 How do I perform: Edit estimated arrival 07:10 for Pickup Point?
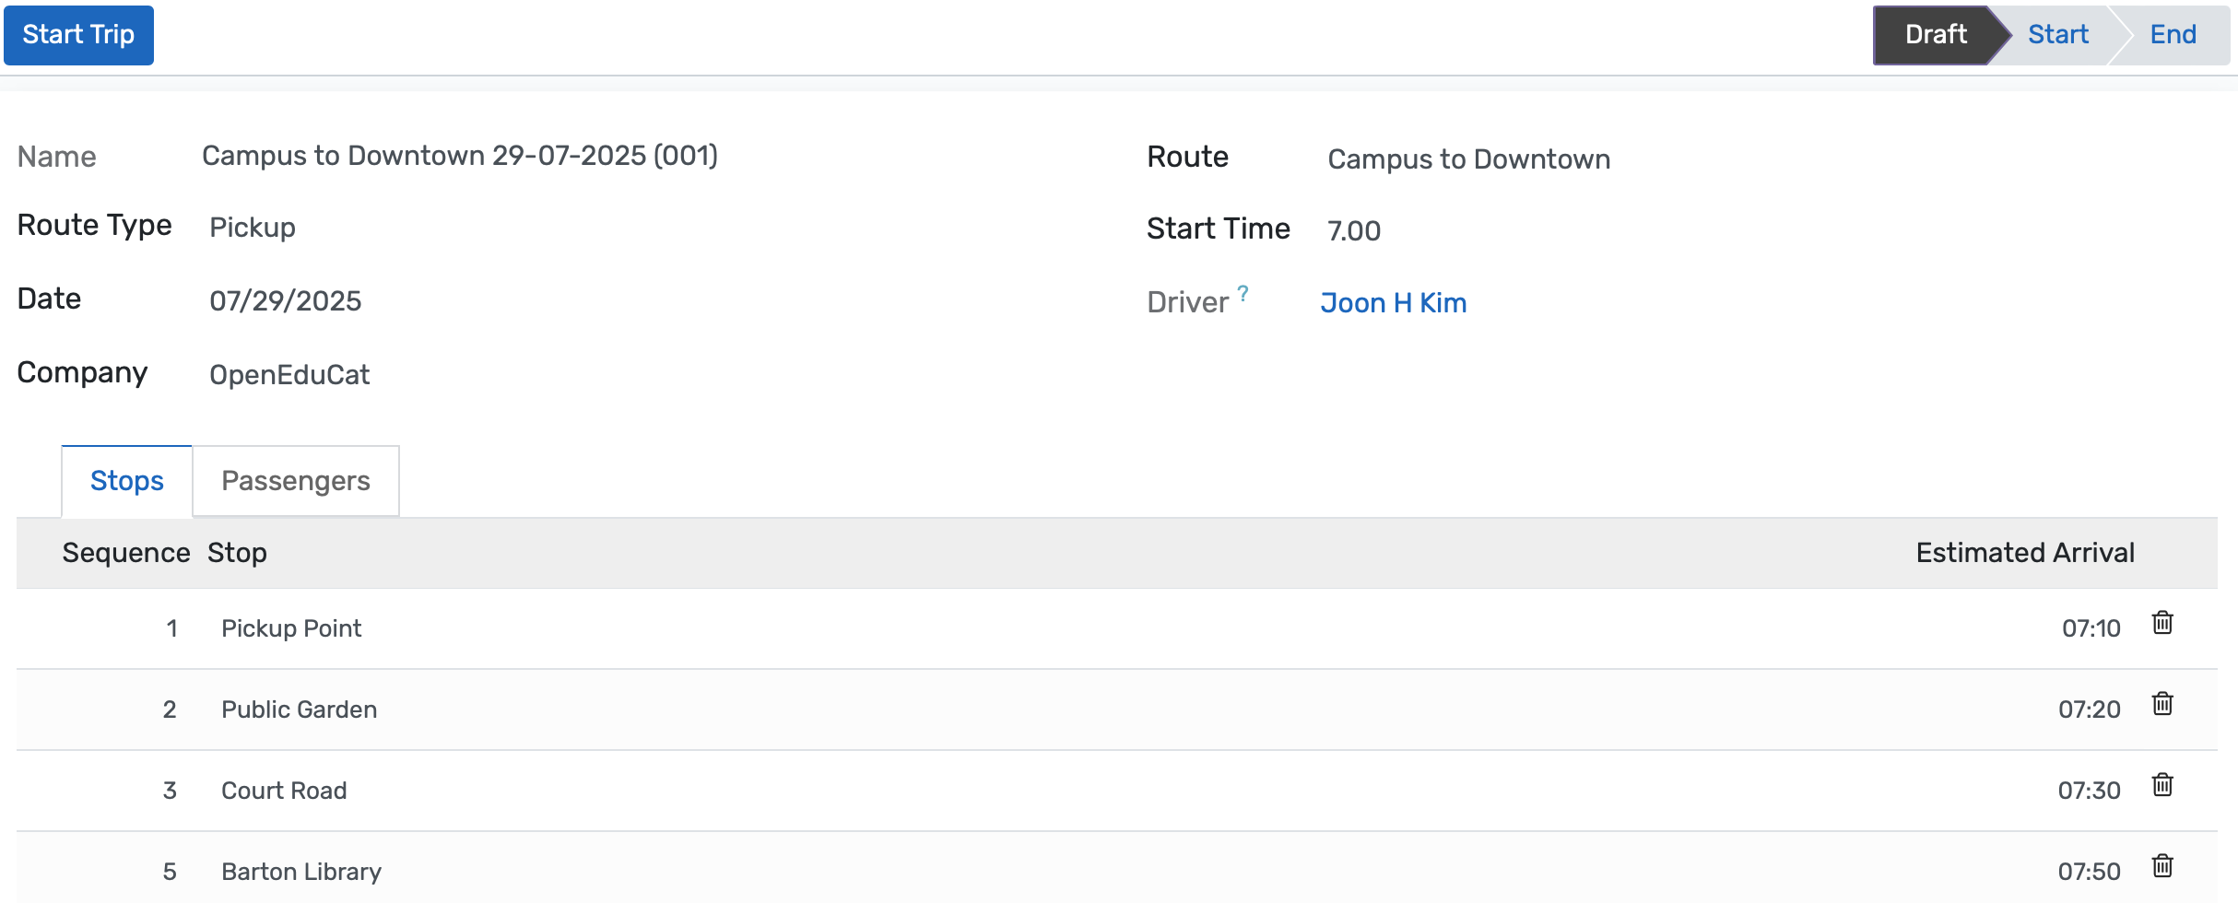pos(2091,627)
